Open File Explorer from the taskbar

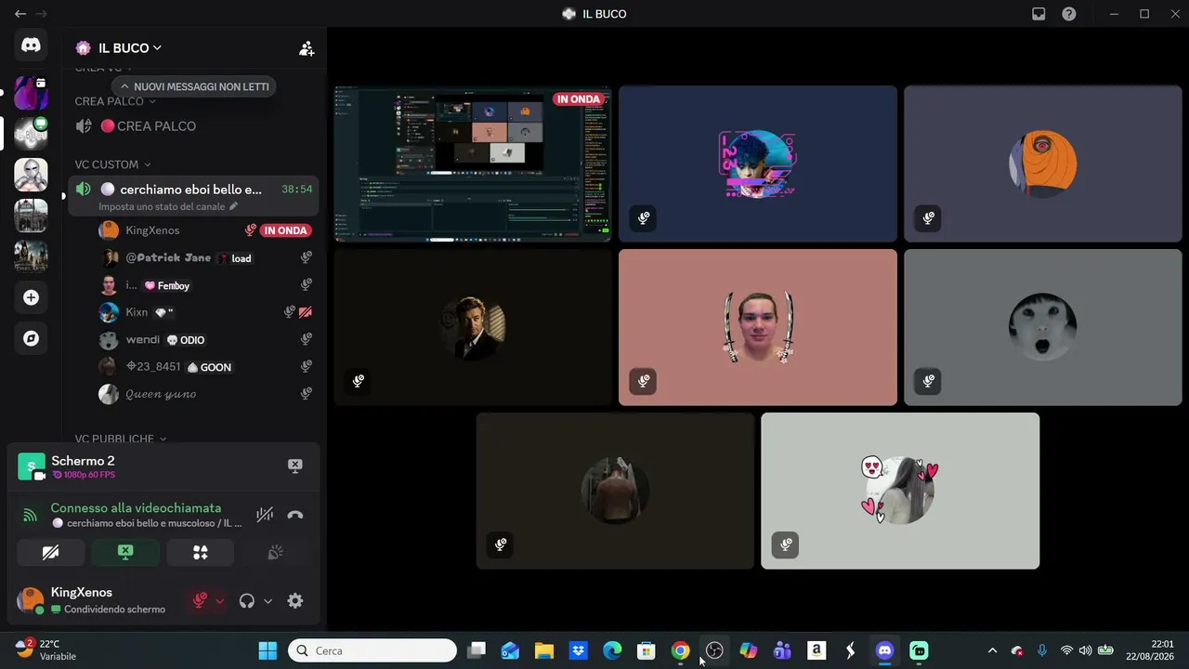click(544, 650)
